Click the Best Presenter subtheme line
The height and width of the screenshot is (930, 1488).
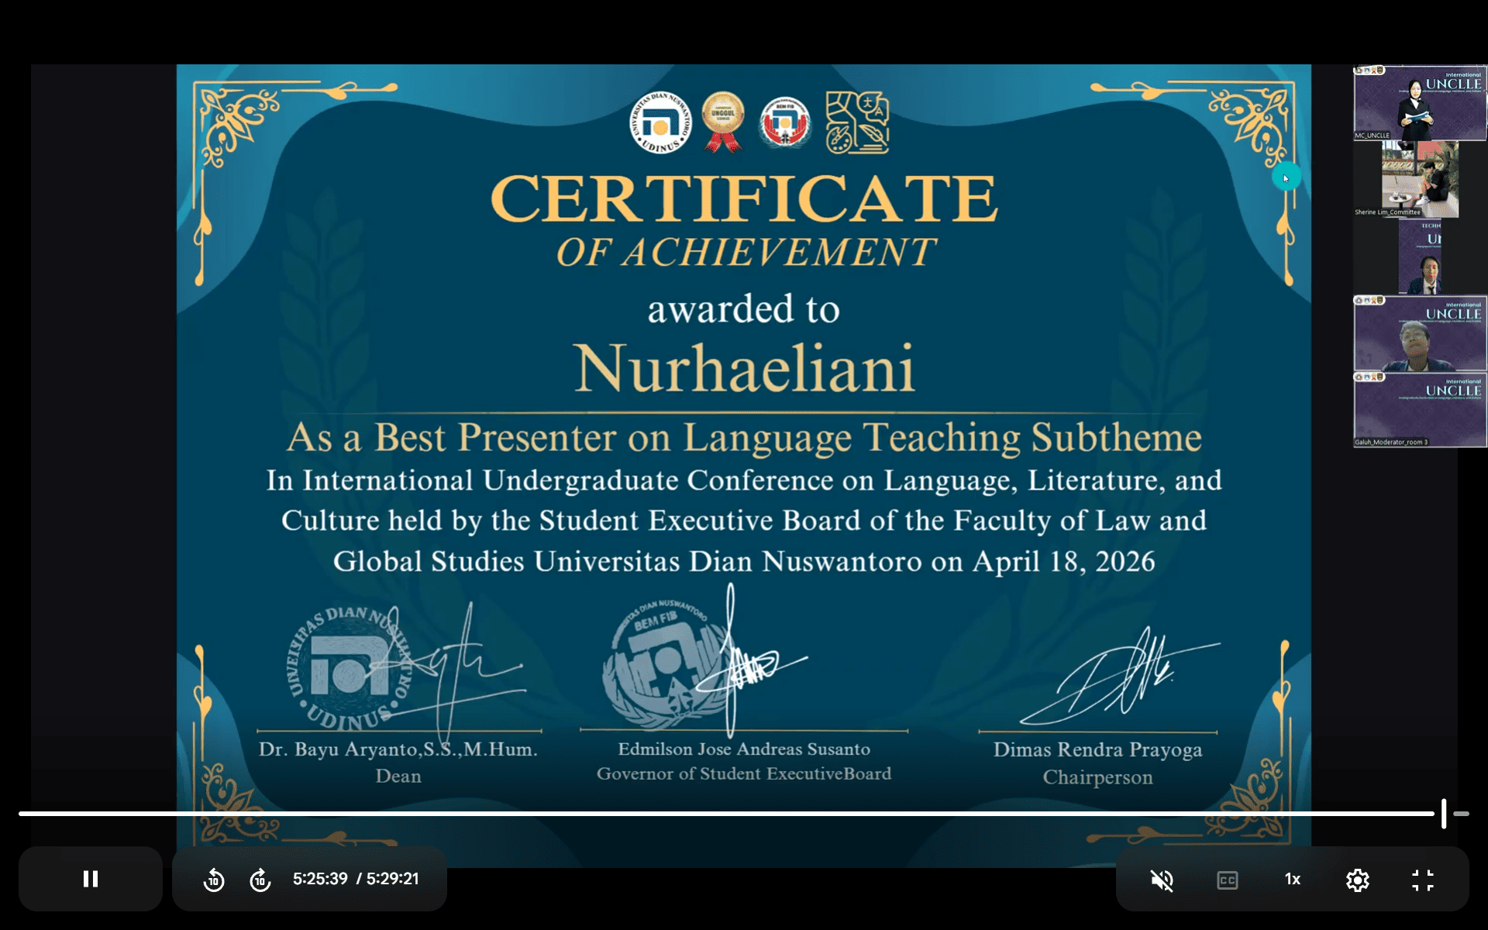click(744, 438)
